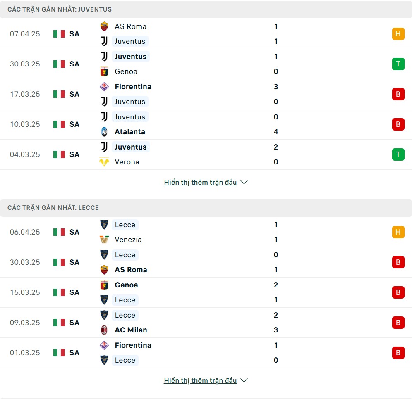This screenshot has width=412, height=399.
Task: Click the red B badge for Lecce–AC Milan
Action: [398, 323]
